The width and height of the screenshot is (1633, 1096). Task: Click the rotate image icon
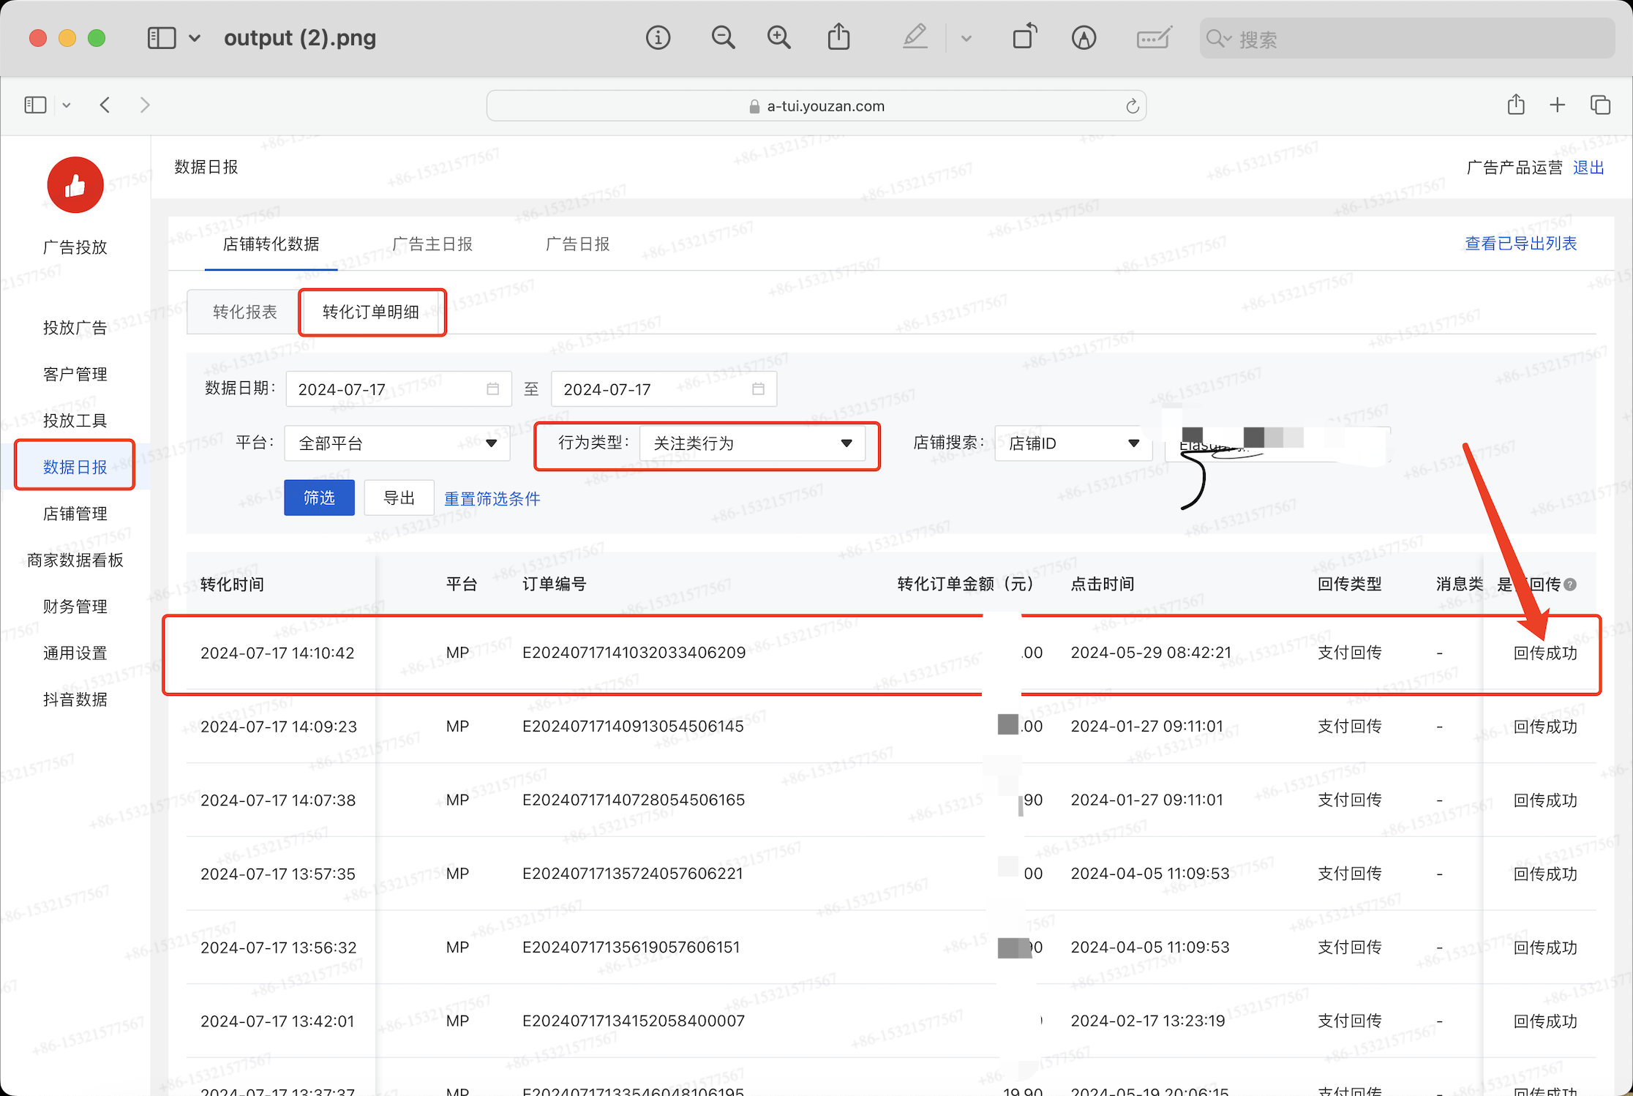pos(1024,37)
